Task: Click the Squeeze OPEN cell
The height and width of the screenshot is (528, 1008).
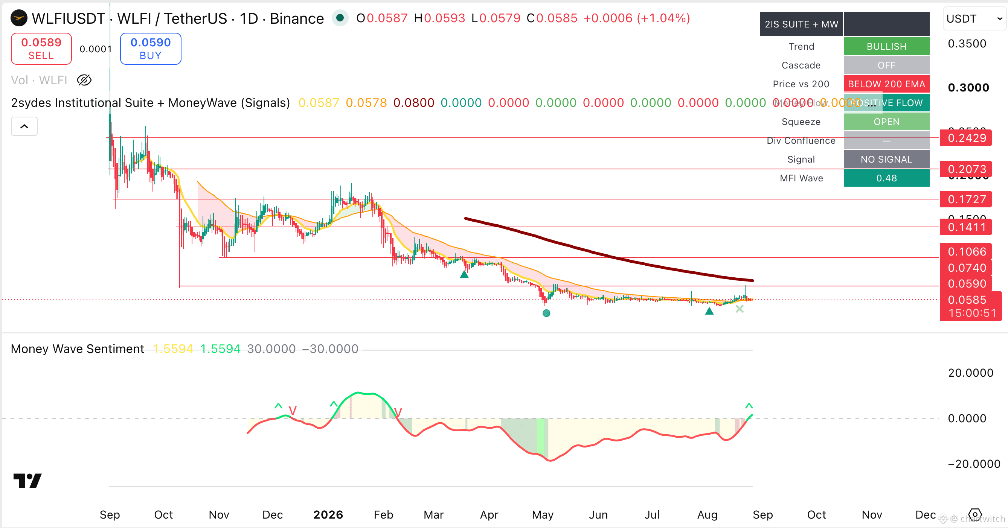Action: click(x=886, y=122)
